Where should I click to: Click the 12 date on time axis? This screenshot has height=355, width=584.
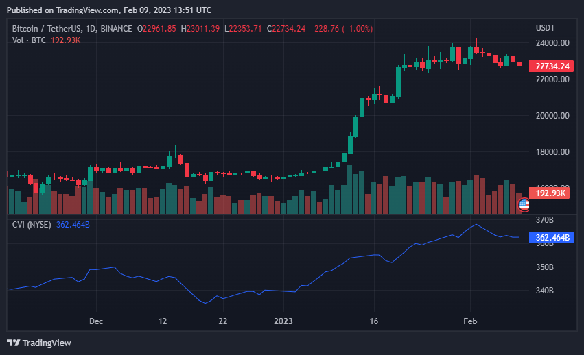tap(163, 321)
